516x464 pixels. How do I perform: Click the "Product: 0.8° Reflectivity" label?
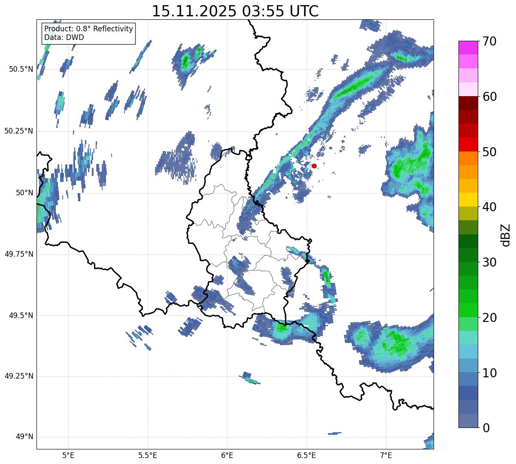89,29
